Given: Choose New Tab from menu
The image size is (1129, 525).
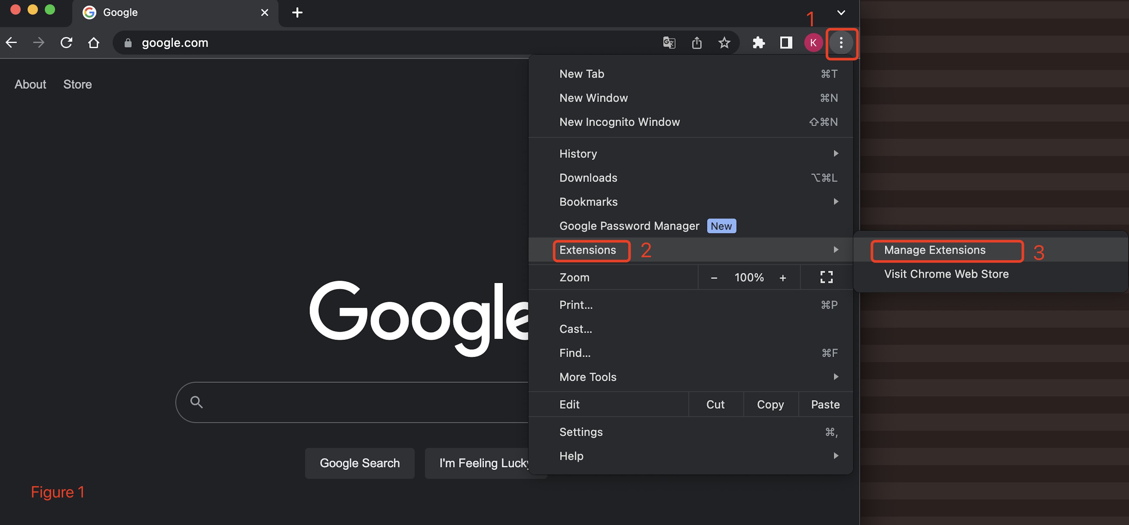Looking at the screenshot, I should click(x=691, y=74).
